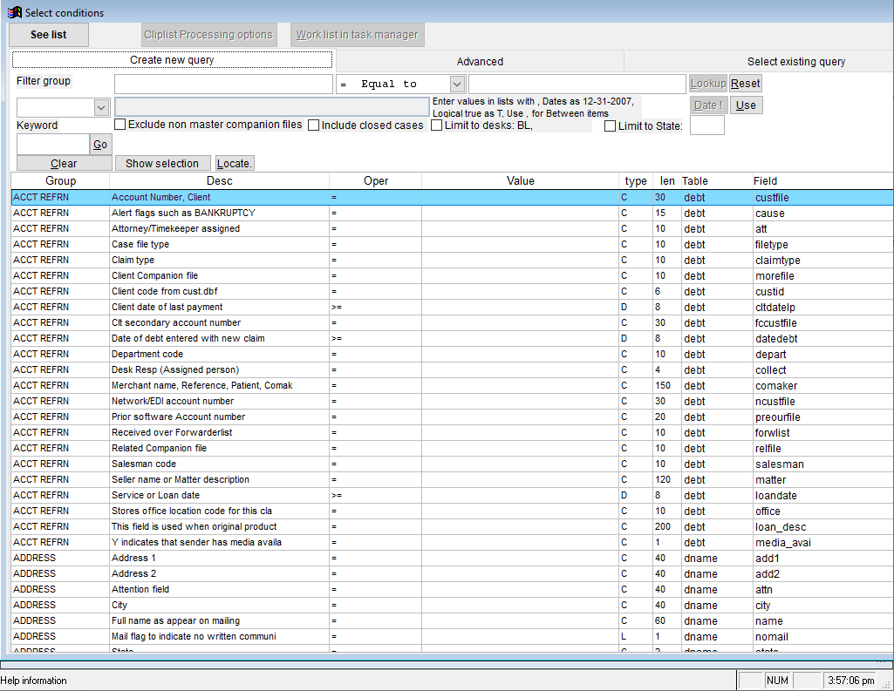Image resolution: width=894 pixels, height=691 pixels.
Task: Click the Value column header
Action: click(x=520, y=181)
